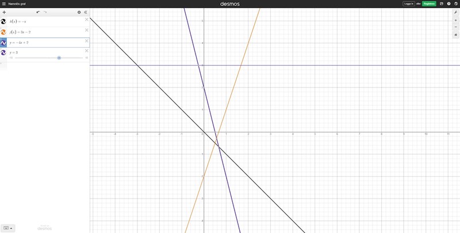The width and height of the screenshot is (460, 233).
Task: Expand the on-screen keypad
Action: [x=7, y=228]
